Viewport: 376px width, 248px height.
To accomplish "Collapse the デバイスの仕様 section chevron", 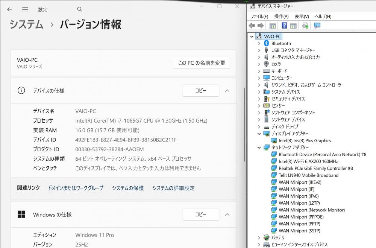I will (227, 90).
